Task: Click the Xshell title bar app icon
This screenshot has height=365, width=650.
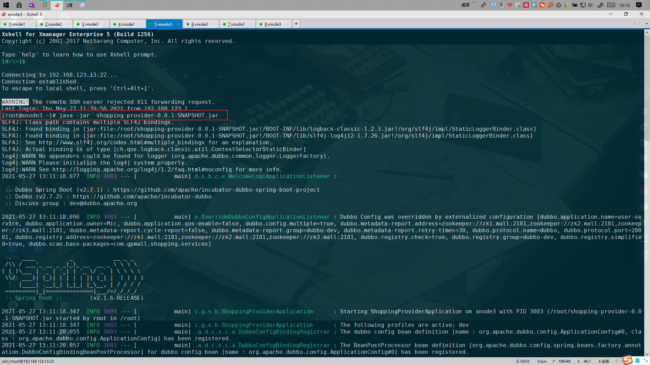Action: 3,14
